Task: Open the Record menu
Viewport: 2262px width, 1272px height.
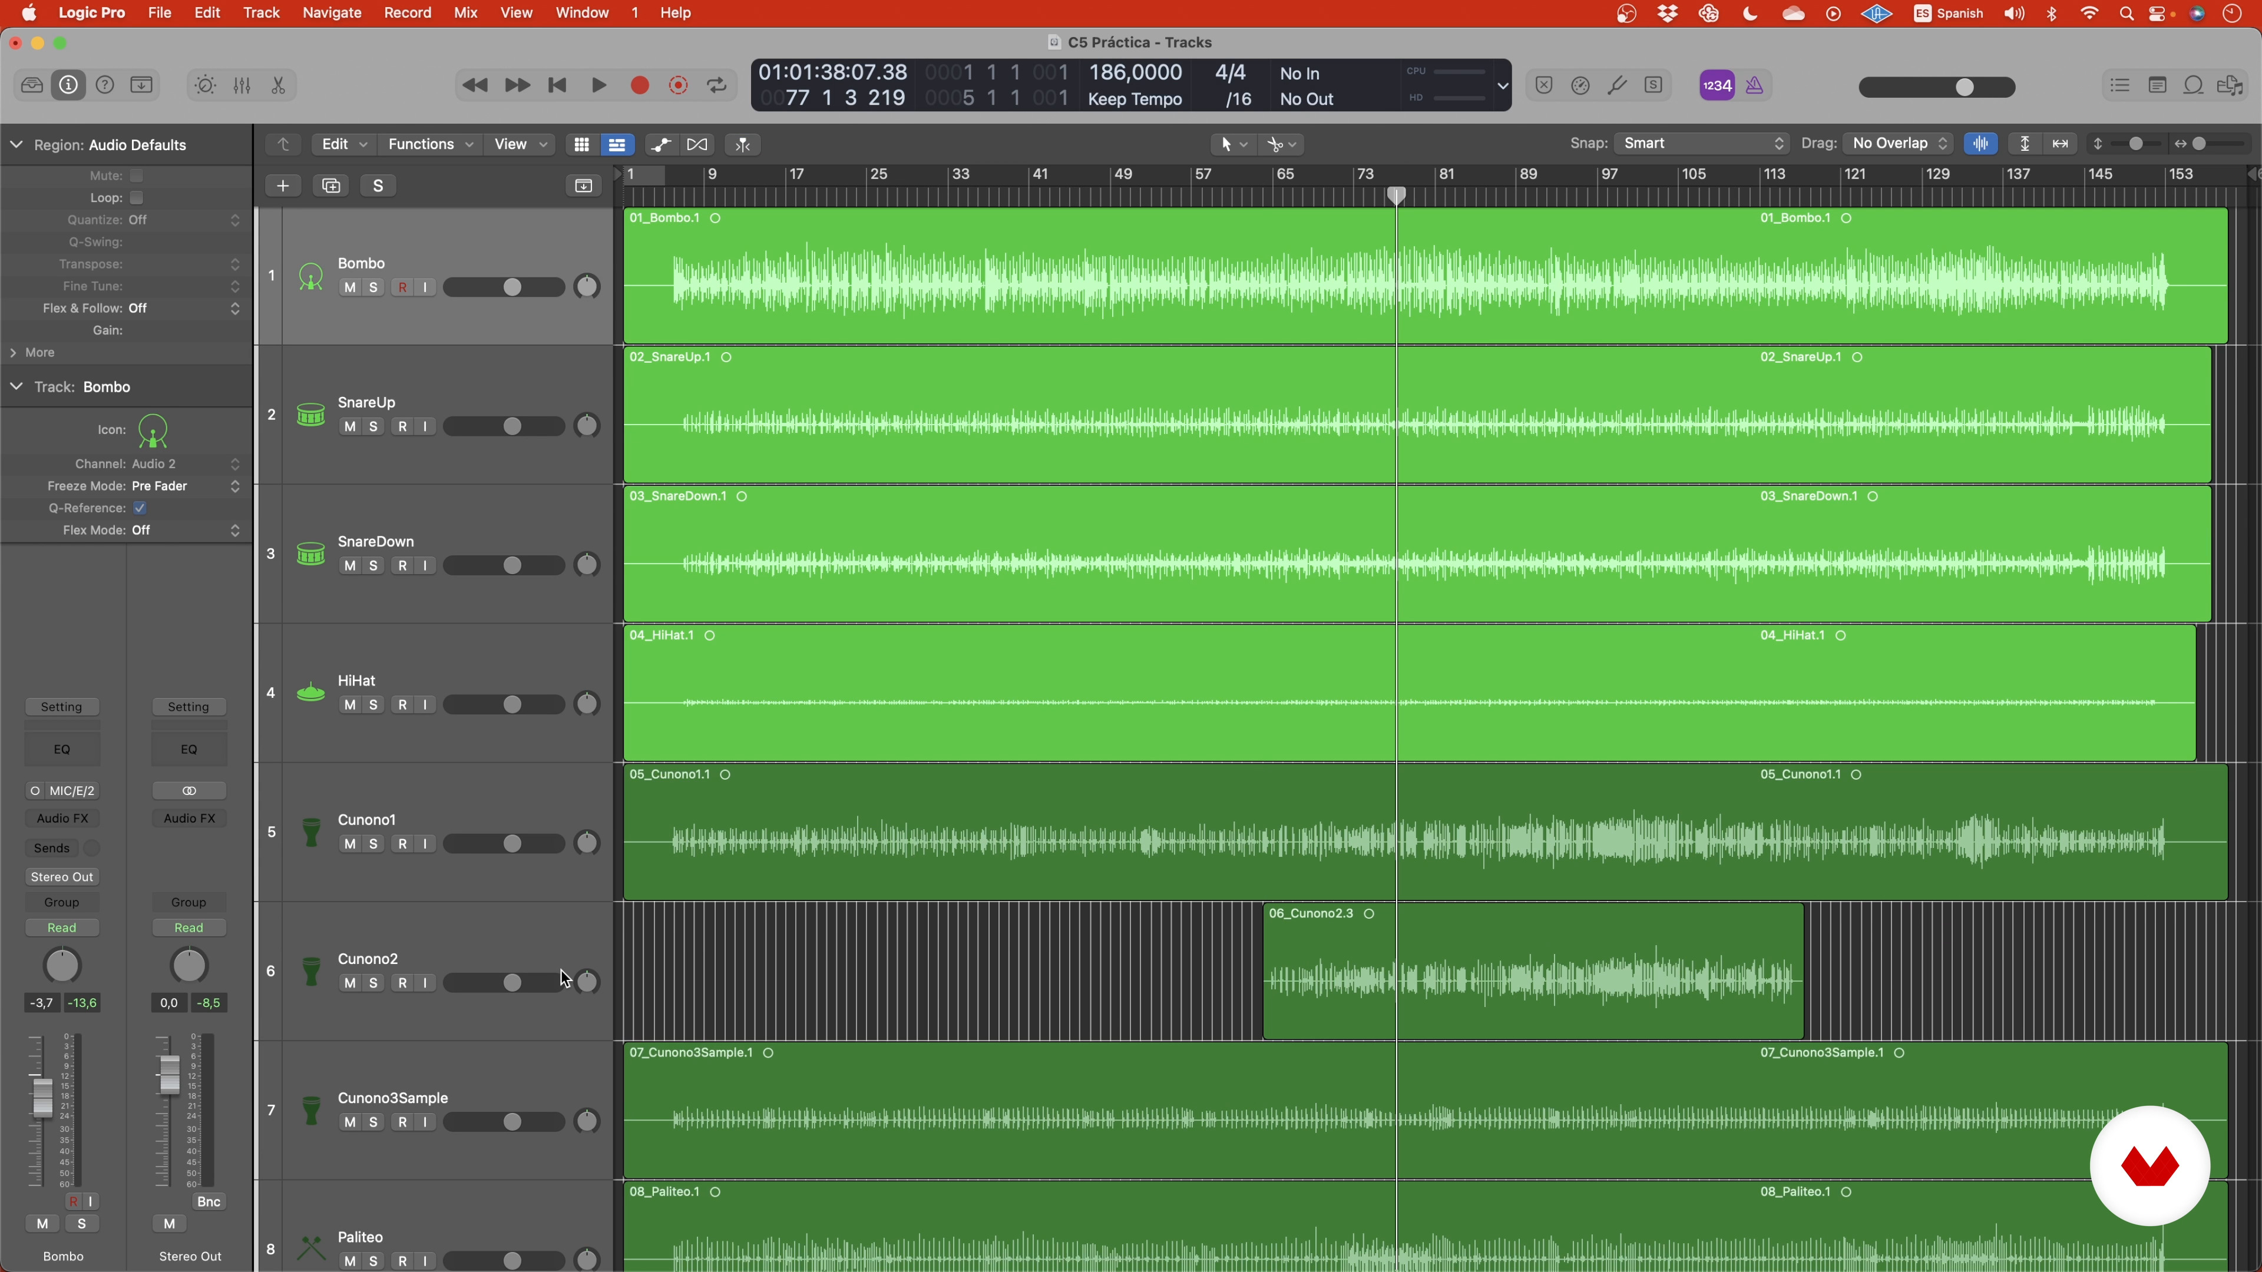Action: coord(408,13)
